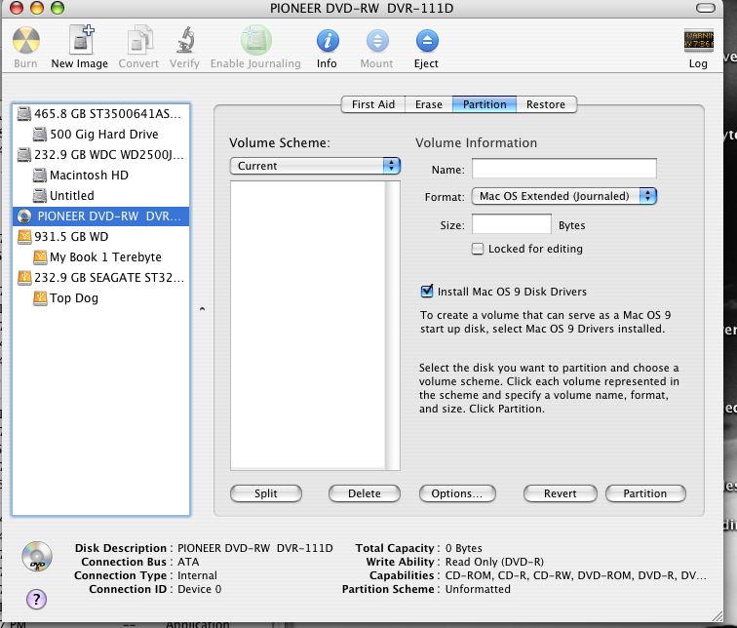Select the 500 Gig Hard Drive volume
The height and width of the screenshot is (628, 737).
coord(101,135)
